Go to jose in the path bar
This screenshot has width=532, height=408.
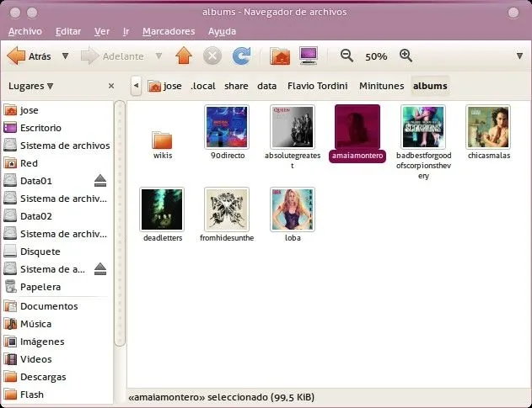point(165,86)
